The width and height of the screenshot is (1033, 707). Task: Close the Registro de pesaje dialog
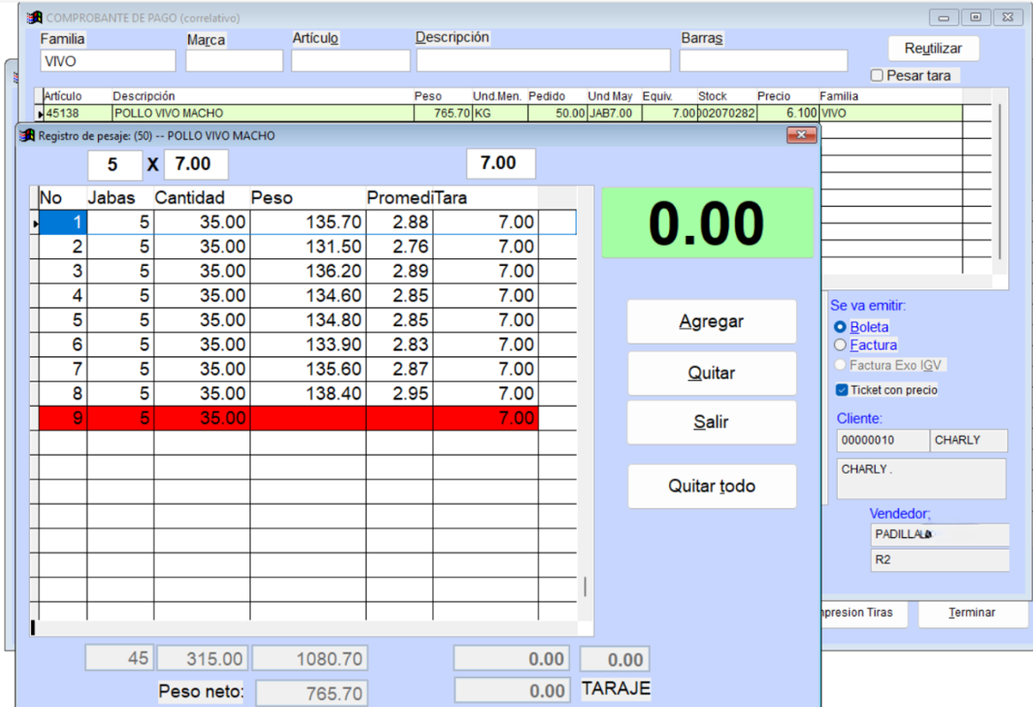coord(801,135)
